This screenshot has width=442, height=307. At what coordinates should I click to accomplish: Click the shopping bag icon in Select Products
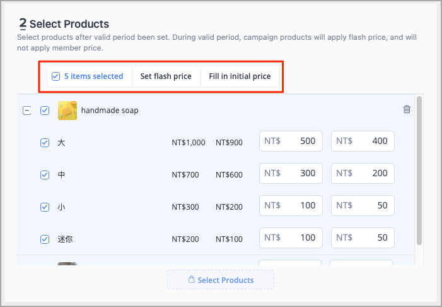pos(192,279)
